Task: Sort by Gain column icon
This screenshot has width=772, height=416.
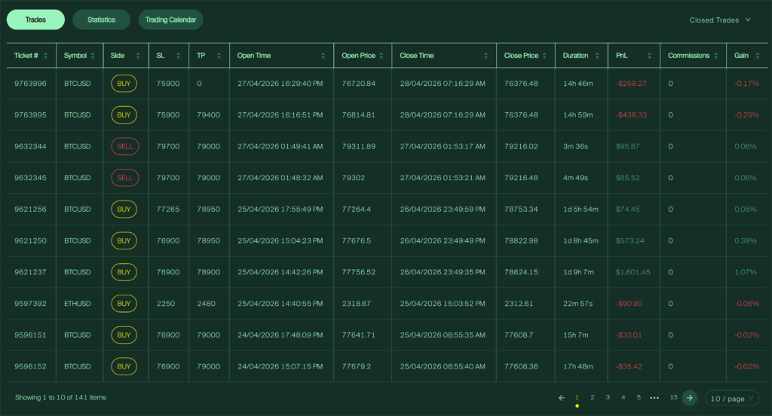Action: [757, 56]
